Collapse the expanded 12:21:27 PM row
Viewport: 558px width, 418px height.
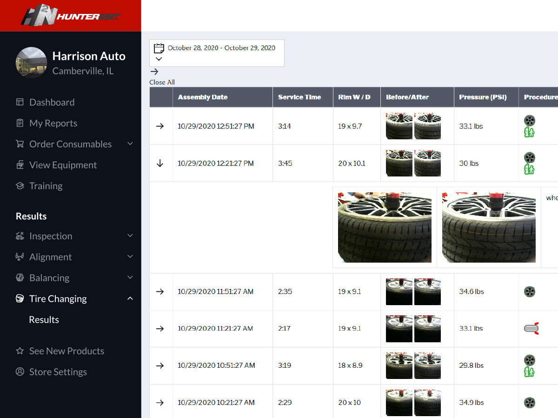[160, 163]
